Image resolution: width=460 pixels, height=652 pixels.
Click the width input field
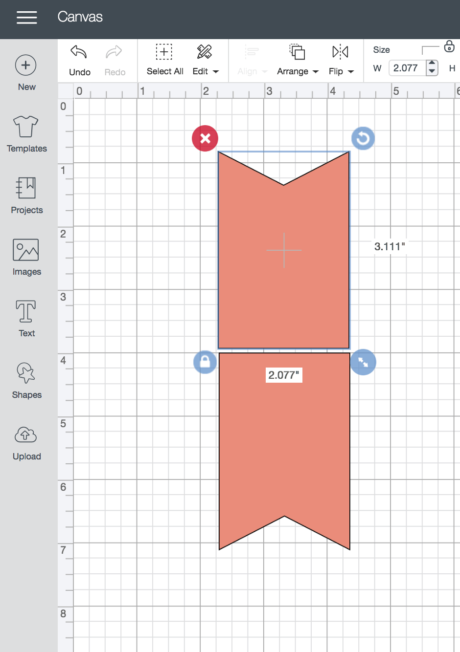pos(407,68)
